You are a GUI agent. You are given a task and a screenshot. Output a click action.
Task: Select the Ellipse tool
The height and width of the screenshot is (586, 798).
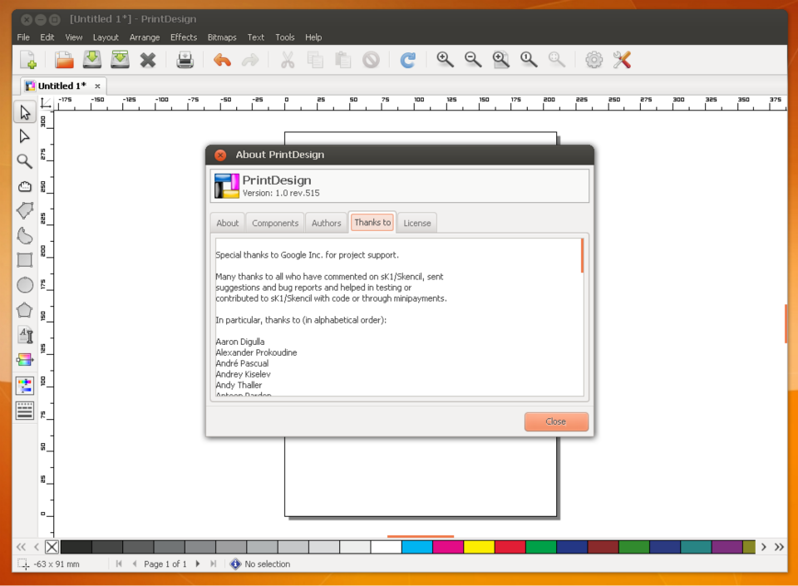pos(24,285)
